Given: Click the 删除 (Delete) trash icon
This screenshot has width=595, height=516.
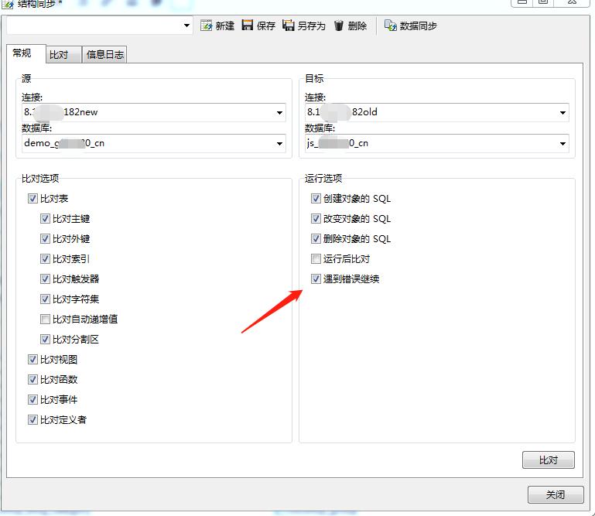Looking at the screenshot, I should 339,26.
